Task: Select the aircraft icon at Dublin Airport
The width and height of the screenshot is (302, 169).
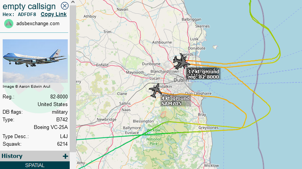Action: click(181, 61)
